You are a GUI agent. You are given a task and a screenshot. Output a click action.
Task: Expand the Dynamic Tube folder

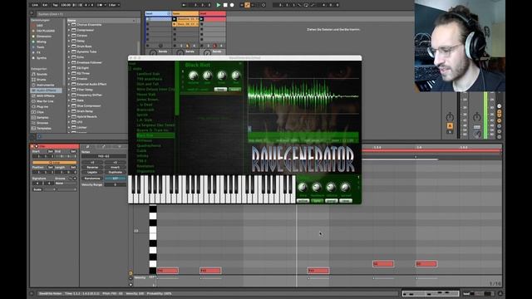(x=69, y=51)
